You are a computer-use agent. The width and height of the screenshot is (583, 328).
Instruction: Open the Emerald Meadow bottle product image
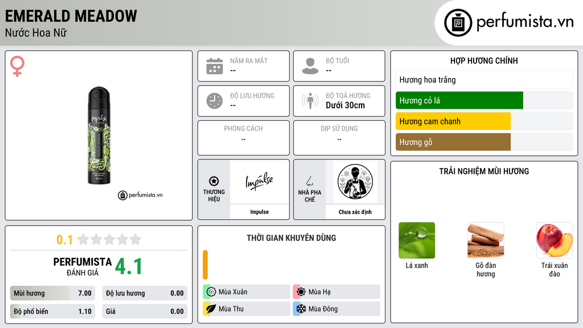pyautogui.click(x=98, y=136)
